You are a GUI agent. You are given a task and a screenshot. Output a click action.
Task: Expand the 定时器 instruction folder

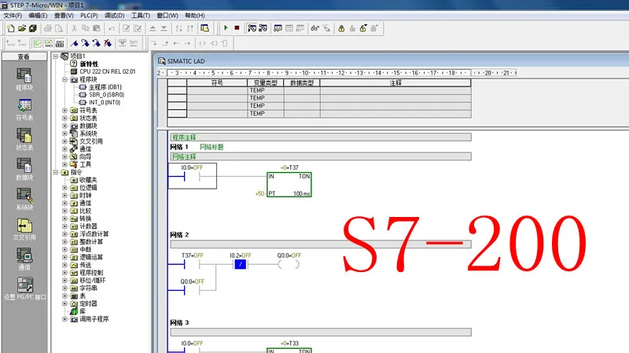[x=64, y=303]
